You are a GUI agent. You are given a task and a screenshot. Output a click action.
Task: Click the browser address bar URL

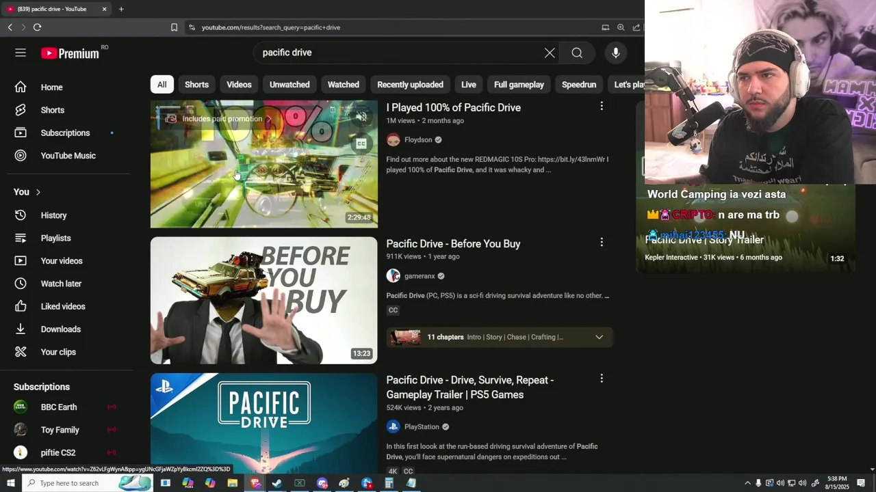270,27
